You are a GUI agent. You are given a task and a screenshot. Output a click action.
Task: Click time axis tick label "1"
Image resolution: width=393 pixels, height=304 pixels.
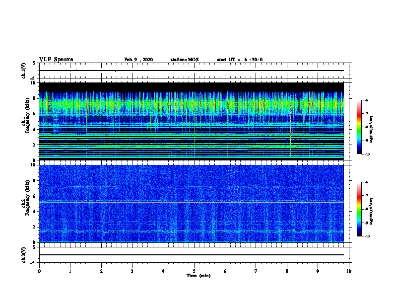click(x=70, y=271)
